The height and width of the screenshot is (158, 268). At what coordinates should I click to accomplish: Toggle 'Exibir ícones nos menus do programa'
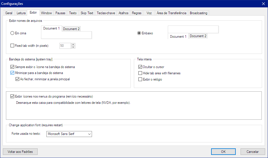(x=12, y=96)
